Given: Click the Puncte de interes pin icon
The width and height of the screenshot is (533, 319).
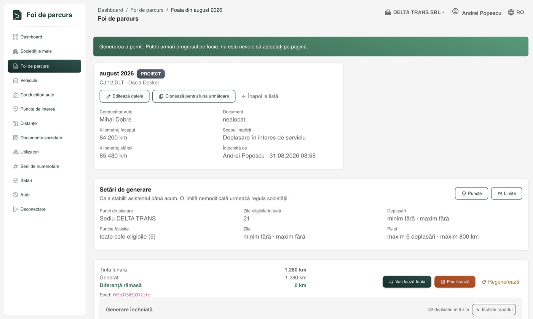Looking at the screenshot, I should pos(16,109).
